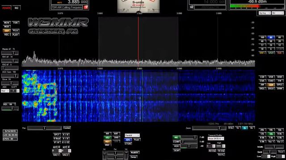Toggle the Peak display button
Screen dimensions: 286x160
[x=136, y=140]
